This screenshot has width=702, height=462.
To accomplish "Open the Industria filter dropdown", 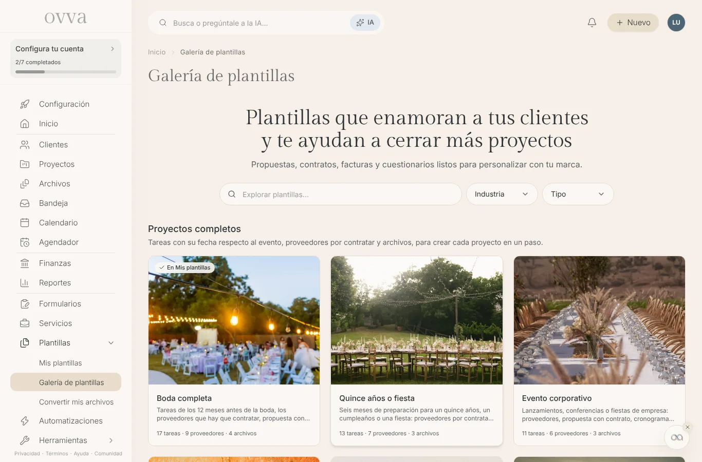I will tap(502, 194).
